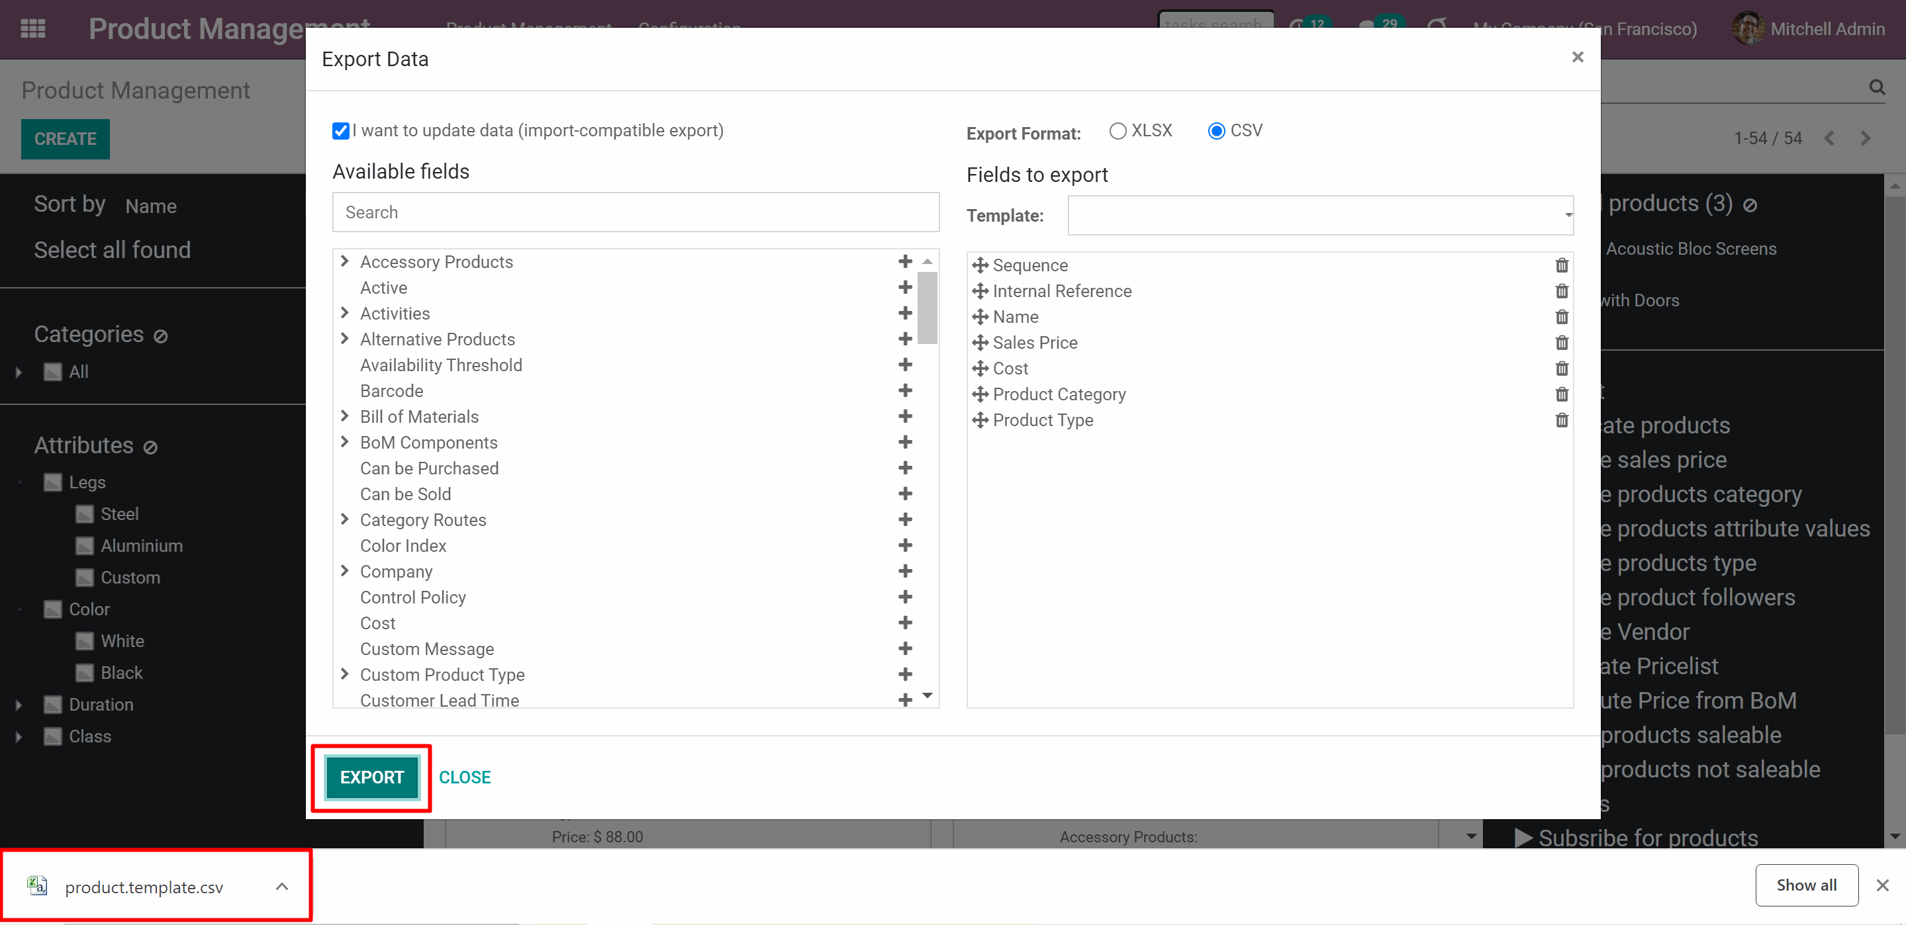Viewport: 1906px width, 925px height.
Task: Tick the Black color checkbox
Action: [84, 674]
